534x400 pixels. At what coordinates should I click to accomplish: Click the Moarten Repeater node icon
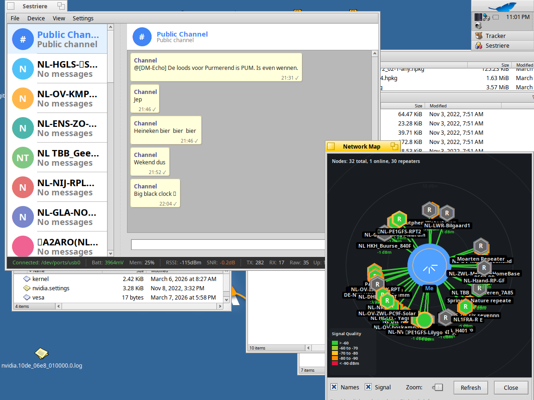click(481, 246)
